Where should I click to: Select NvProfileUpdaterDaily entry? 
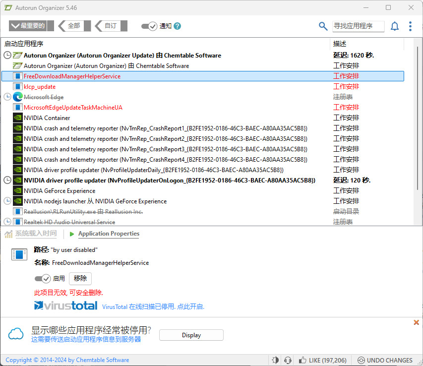(x=203, y=170)
